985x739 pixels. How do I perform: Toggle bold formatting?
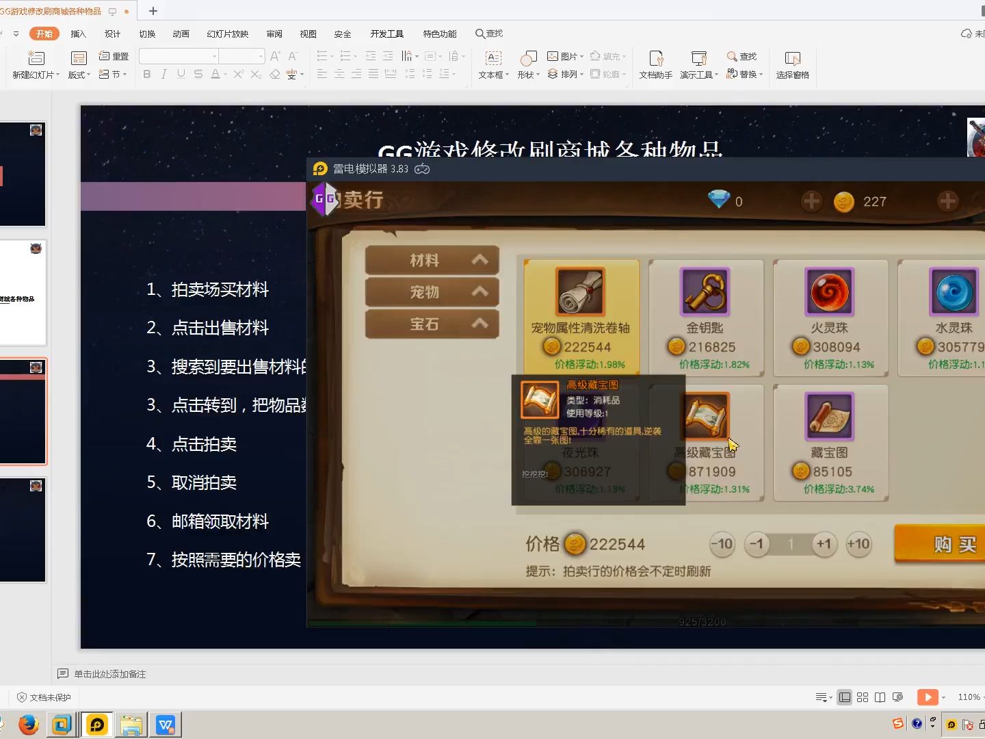pyautogui.click(x=146, y=74)
